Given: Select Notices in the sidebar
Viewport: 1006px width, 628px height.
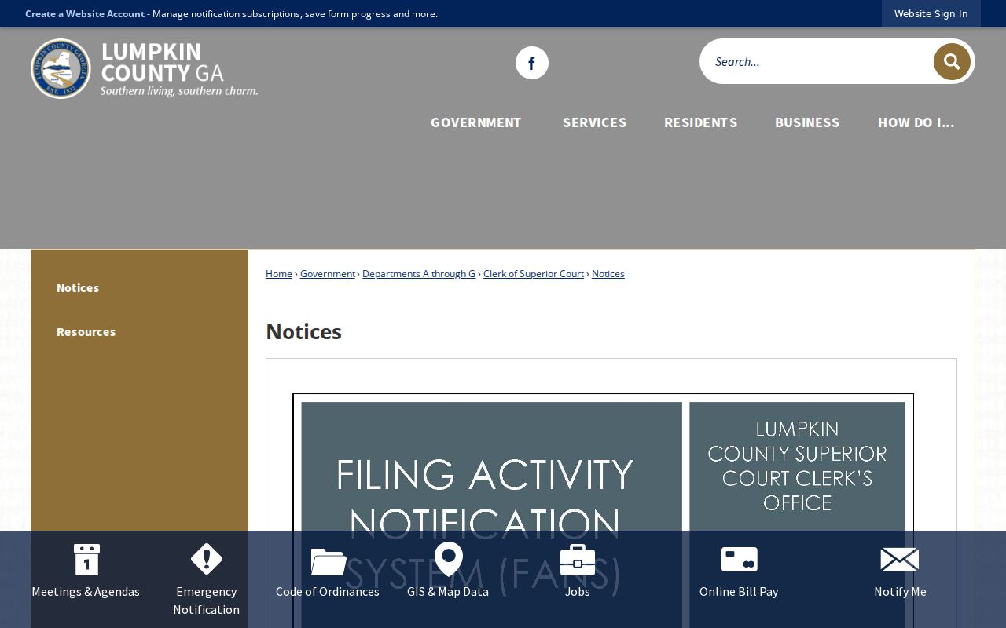Looking at the screenshot, I should point(78,288).
